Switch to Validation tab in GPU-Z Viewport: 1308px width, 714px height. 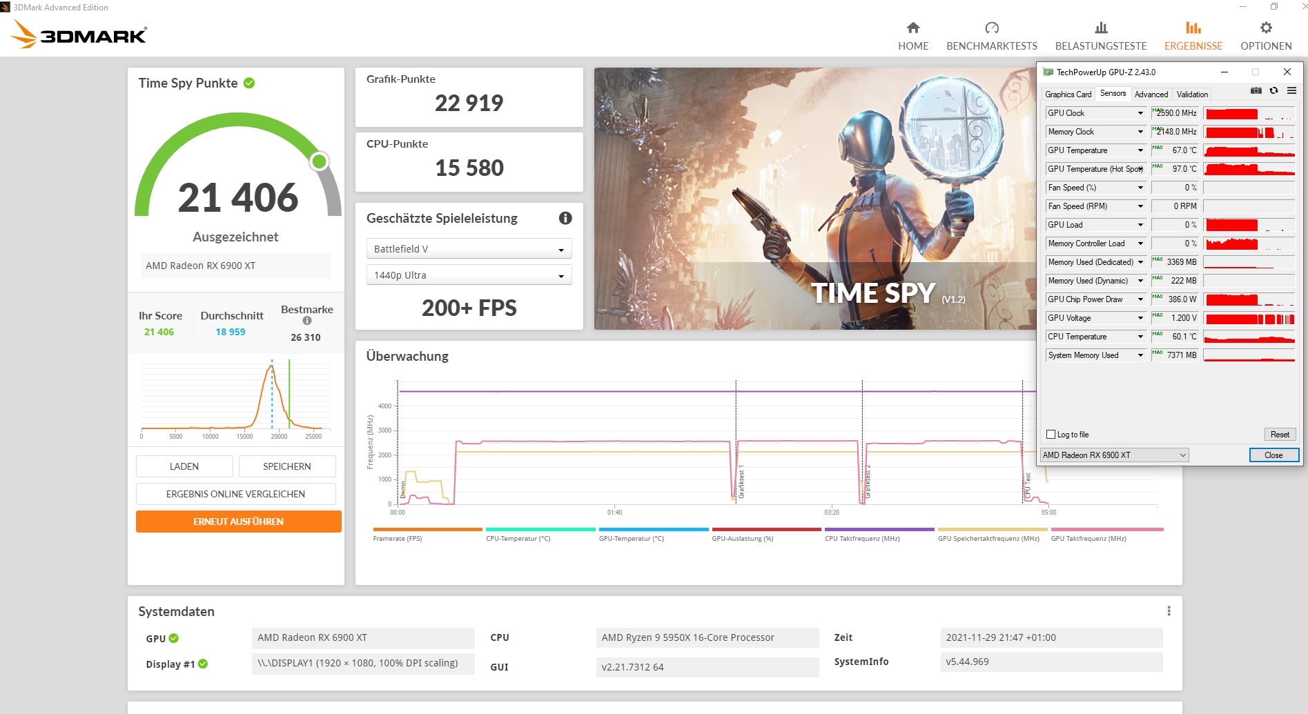1192,95
